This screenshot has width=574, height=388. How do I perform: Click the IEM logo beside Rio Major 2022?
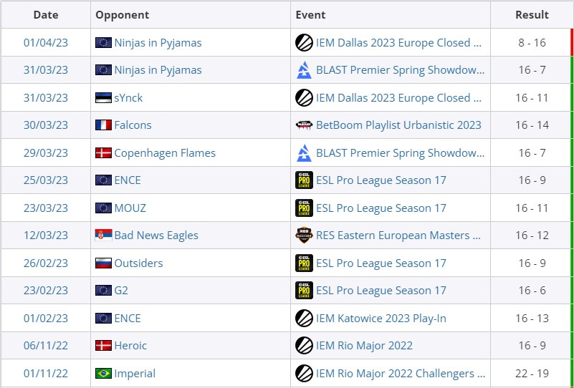[x=304, y=346]
